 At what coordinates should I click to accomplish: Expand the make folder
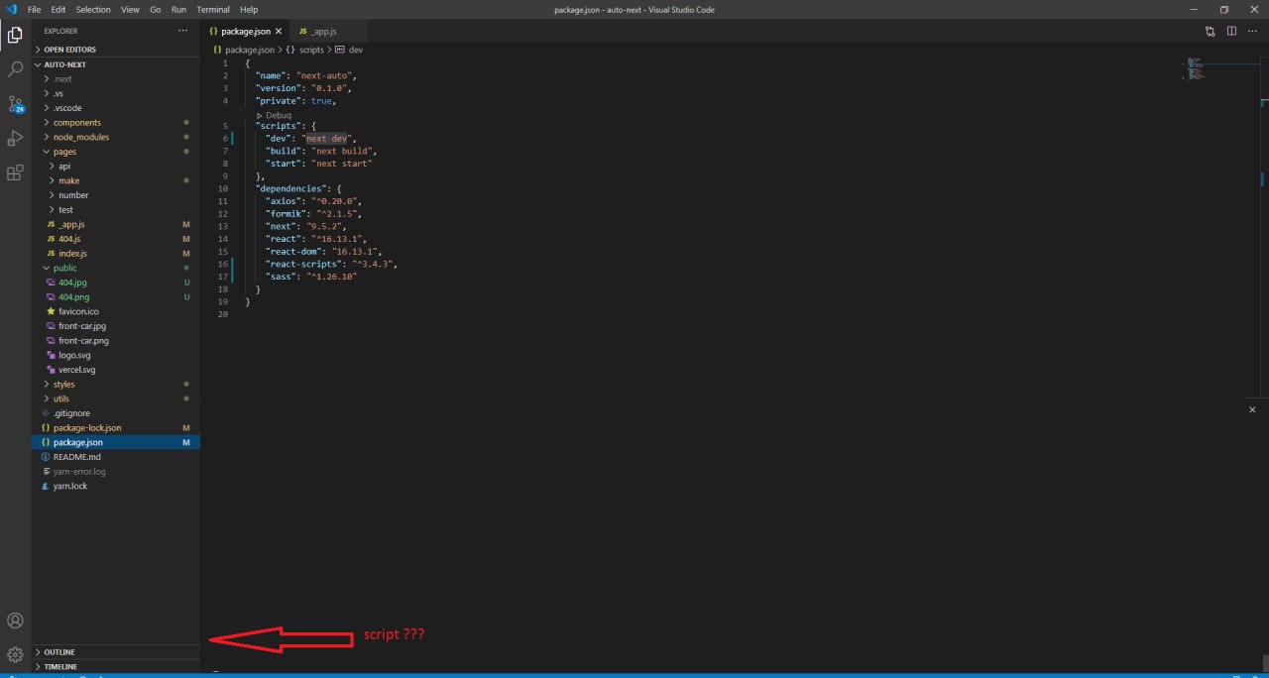click(x=116, y=180)
